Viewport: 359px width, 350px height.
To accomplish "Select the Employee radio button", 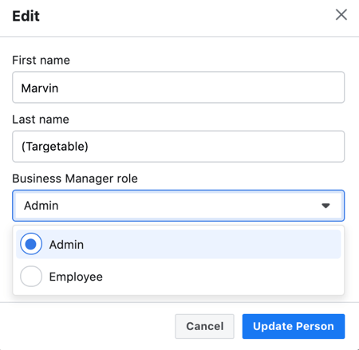I will pyautogui.click(x=31, y=277).
